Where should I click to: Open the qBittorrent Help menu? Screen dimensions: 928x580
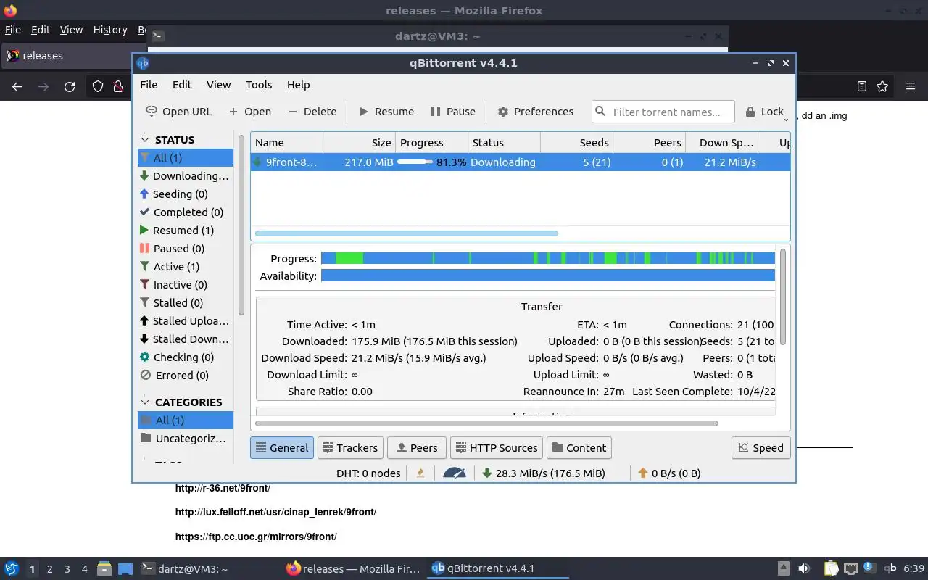click(298, 85)
